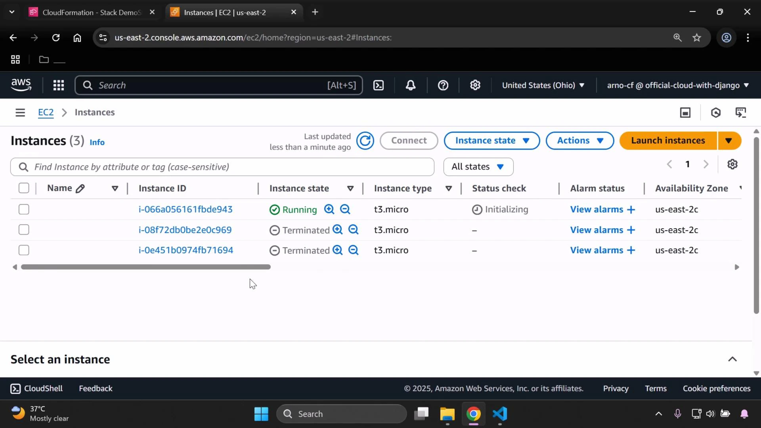
Task: Click the horizontal table scrollbar
Action: click(146, 267)
